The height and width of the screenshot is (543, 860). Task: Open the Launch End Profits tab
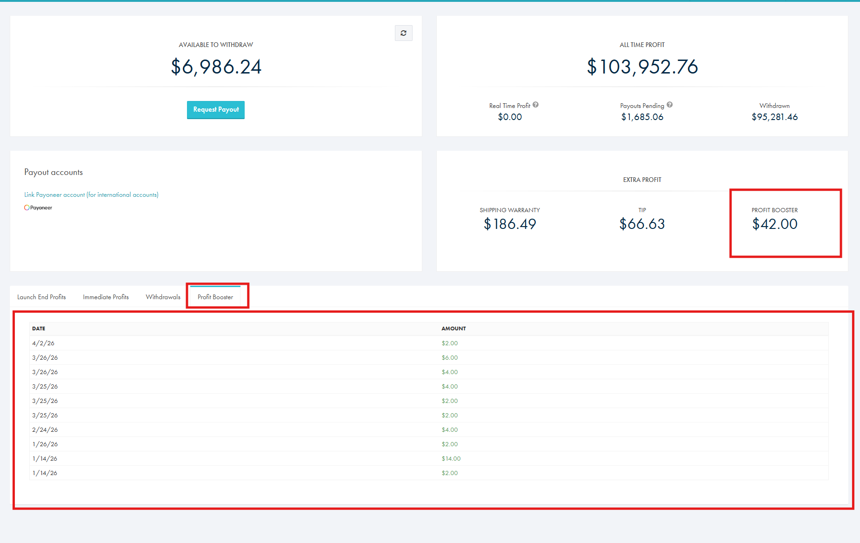point(41,297)
